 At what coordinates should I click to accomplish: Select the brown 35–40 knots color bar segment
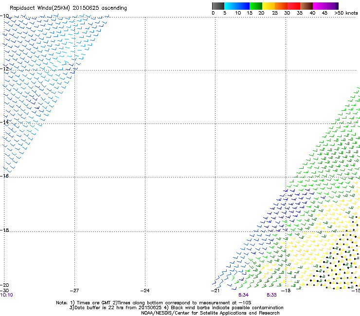pos(306,6)
